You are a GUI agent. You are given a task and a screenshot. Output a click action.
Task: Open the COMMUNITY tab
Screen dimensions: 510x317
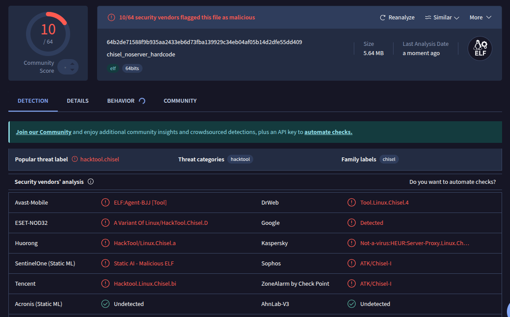coord(180,101)
